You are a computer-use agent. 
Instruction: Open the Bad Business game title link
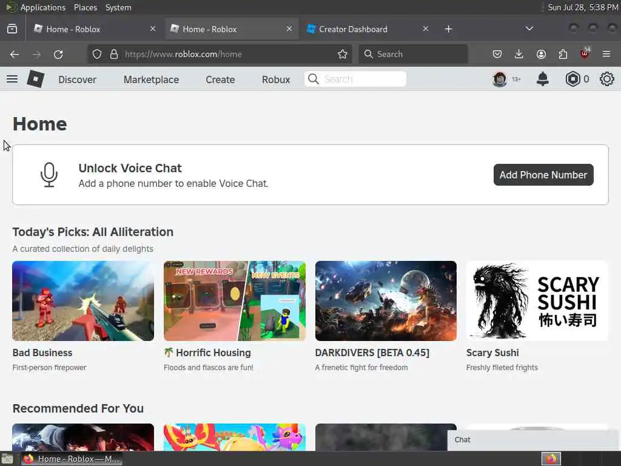point(42,353)
